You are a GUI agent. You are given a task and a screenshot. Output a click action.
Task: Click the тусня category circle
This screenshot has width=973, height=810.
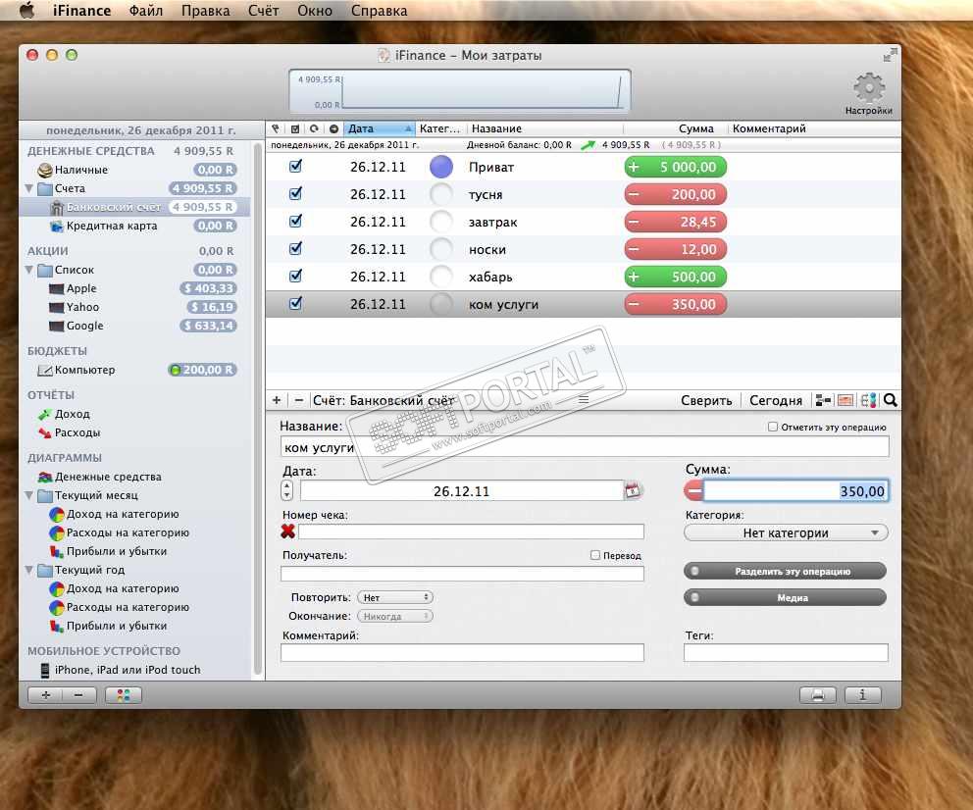(441, 193)
